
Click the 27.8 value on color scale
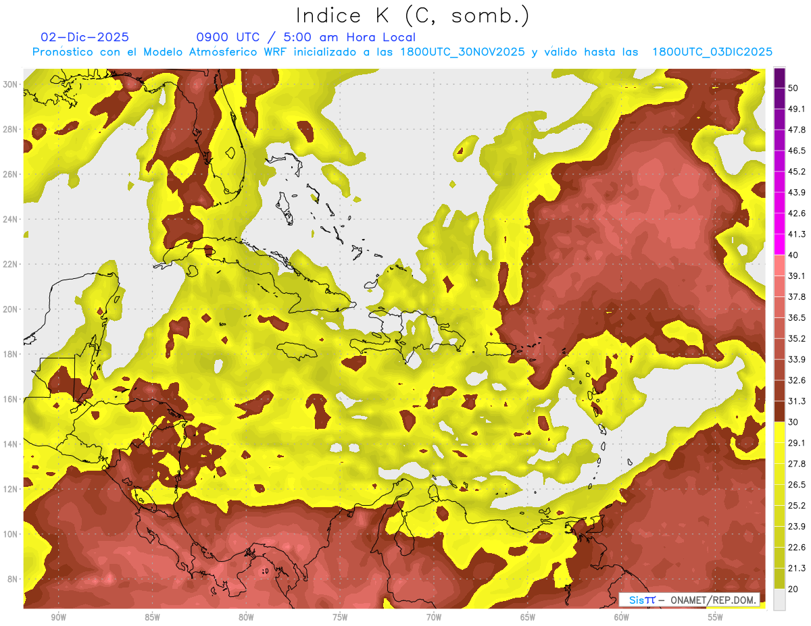tap(797, 464)
